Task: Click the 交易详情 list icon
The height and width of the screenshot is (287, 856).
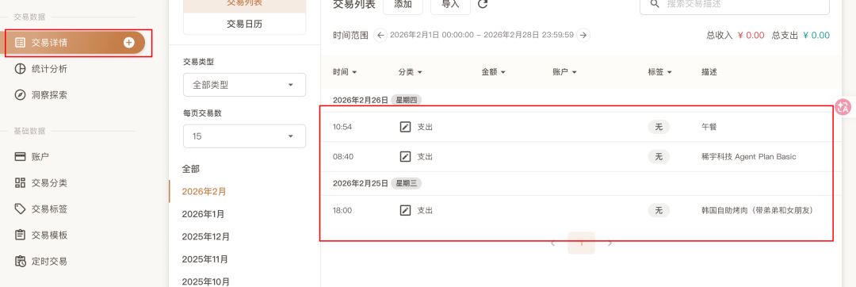Action: [x=20, y=43]
